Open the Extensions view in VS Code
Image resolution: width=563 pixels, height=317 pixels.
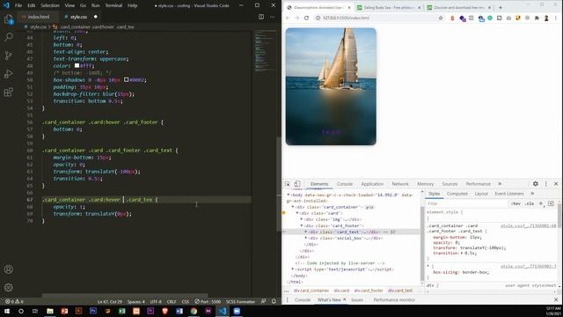(8, 92)
